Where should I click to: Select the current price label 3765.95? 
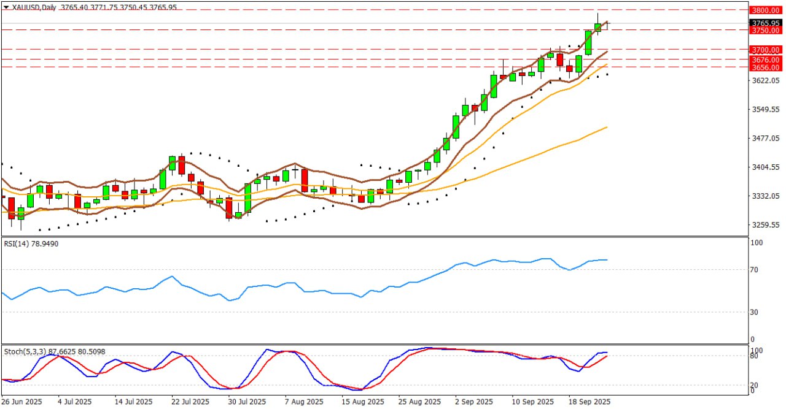pos(765,23)
